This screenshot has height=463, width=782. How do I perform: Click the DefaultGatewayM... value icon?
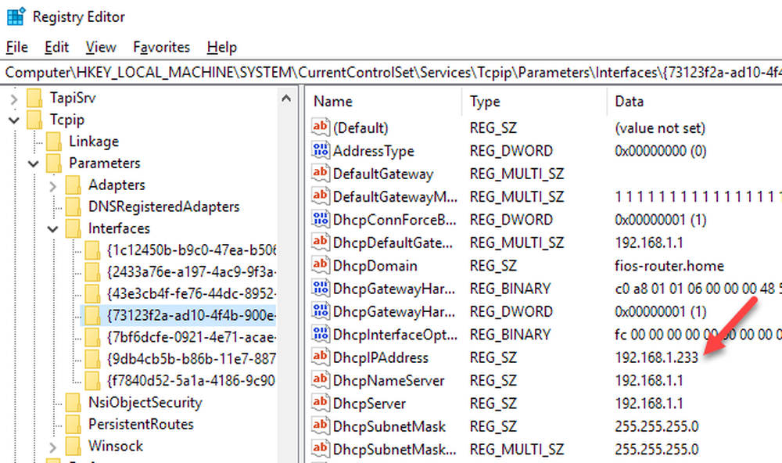pos(320,196)
